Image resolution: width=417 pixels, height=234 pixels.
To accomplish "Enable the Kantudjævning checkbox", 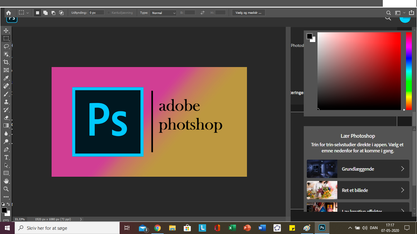I will [x=109, y=12].
